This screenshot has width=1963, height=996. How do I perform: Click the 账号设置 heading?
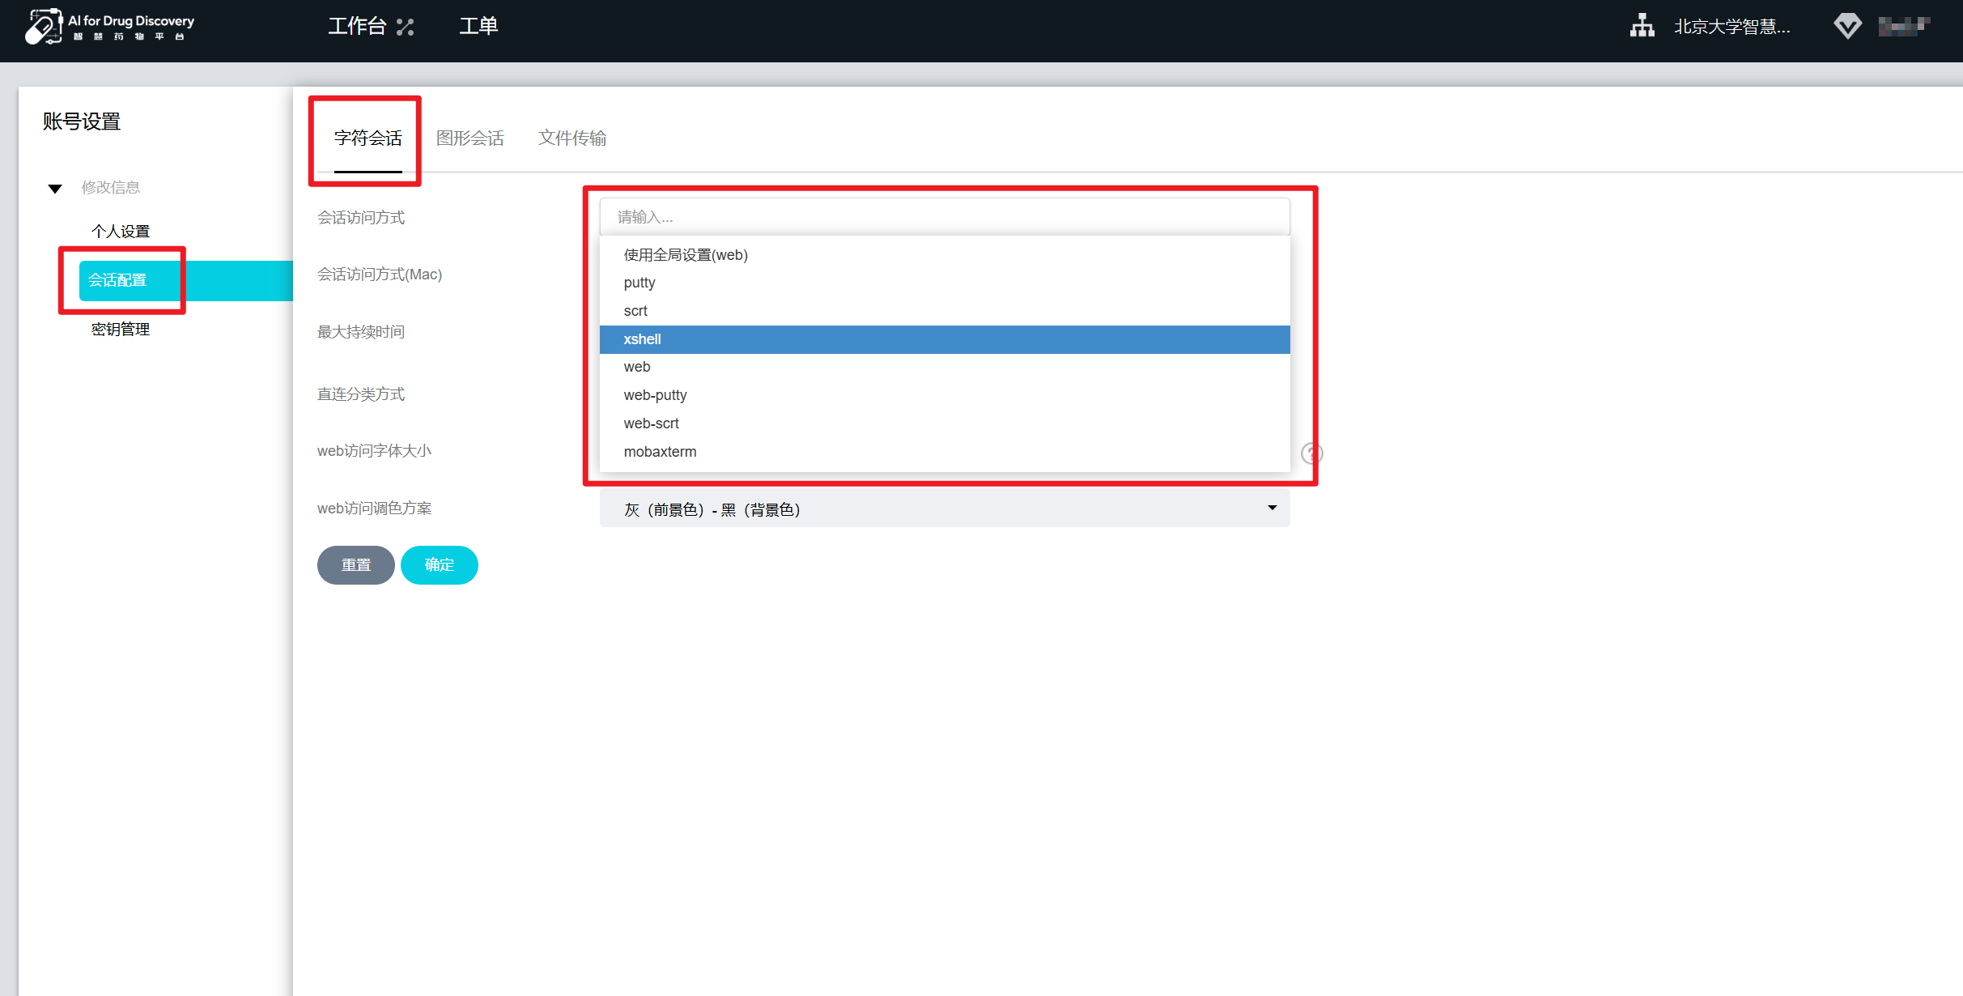tap(82, 121)
